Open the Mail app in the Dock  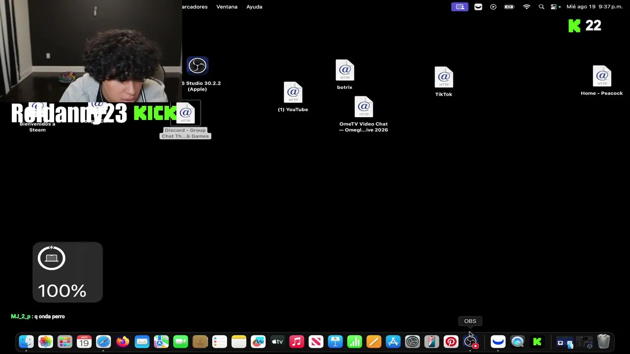click(x=142, y=341)
